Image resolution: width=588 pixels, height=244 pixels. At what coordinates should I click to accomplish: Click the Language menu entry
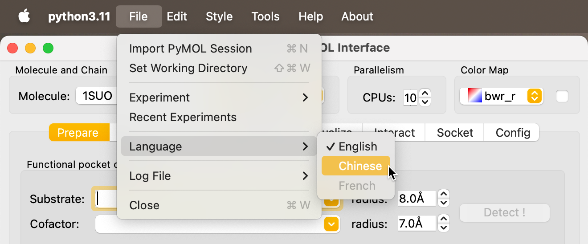click(219, 146)
